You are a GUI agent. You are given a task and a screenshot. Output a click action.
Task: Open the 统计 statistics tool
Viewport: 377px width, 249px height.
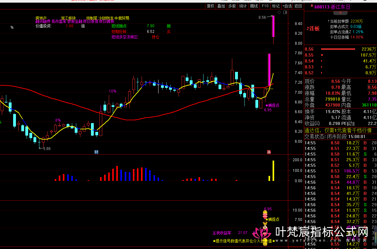coord(243,6)
